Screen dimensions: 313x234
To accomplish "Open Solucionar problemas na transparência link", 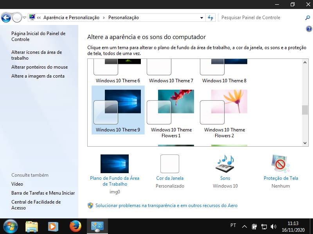I will [167, 206].
